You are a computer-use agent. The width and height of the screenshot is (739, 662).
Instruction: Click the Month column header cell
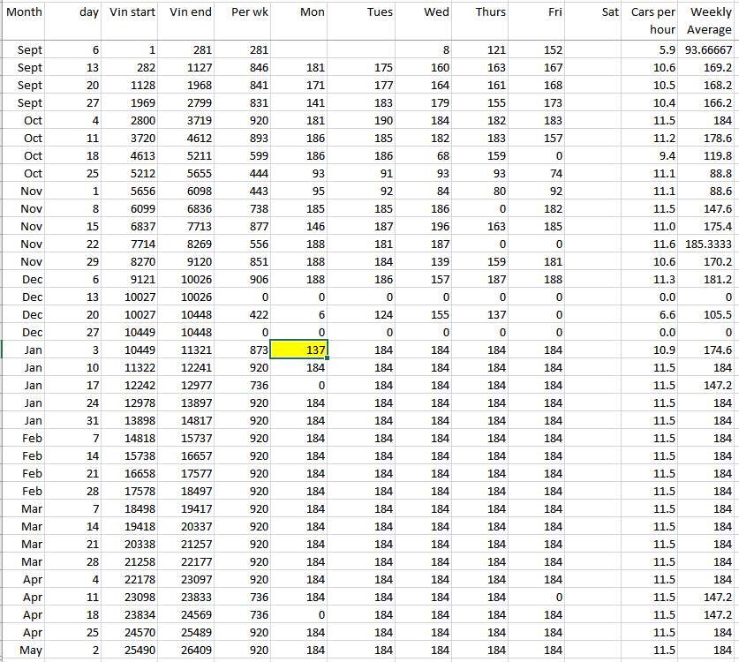coord(24,12)
